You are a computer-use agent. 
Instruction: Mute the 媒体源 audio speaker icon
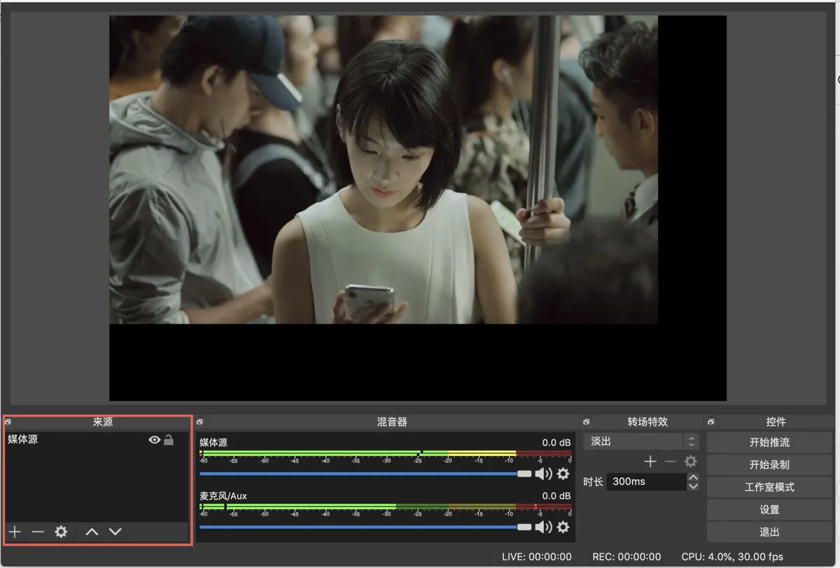(543, 474)
